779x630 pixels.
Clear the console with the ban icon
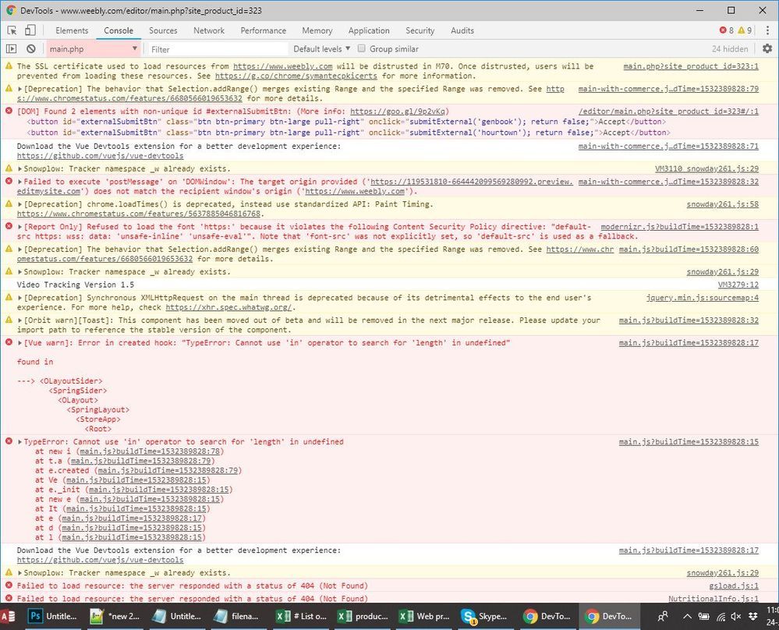31,49
